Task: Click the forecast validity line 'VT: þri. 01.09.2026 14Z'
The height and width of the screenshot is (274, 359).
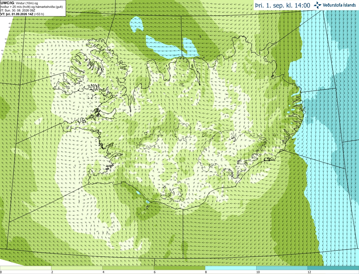Action: pyautogui.click(x=20, y=14)
